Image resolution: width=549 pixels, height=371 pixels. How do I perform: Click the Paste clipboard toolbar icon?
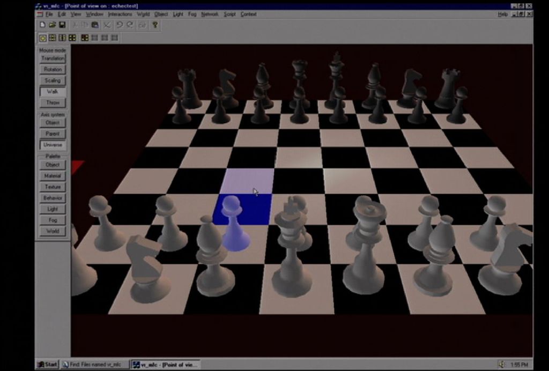pyautogui.click(x=95, y=25)
